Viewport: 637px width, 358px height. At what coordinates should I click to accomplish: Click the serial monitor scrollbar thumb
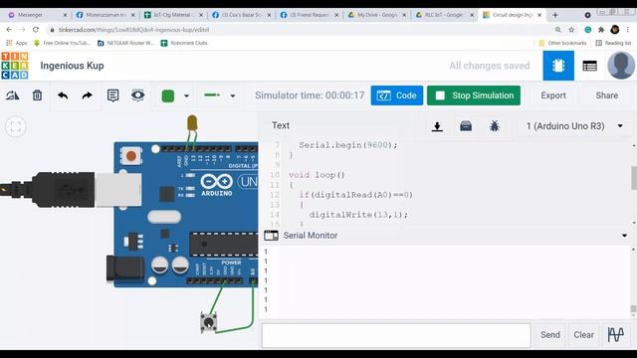coord(633,309)
